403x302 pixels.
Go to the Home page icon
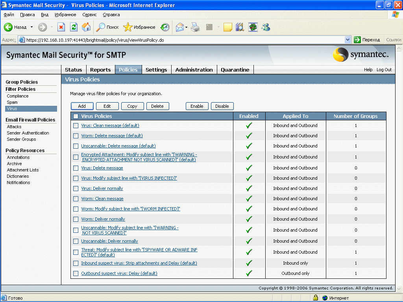(x=86, y=27)
